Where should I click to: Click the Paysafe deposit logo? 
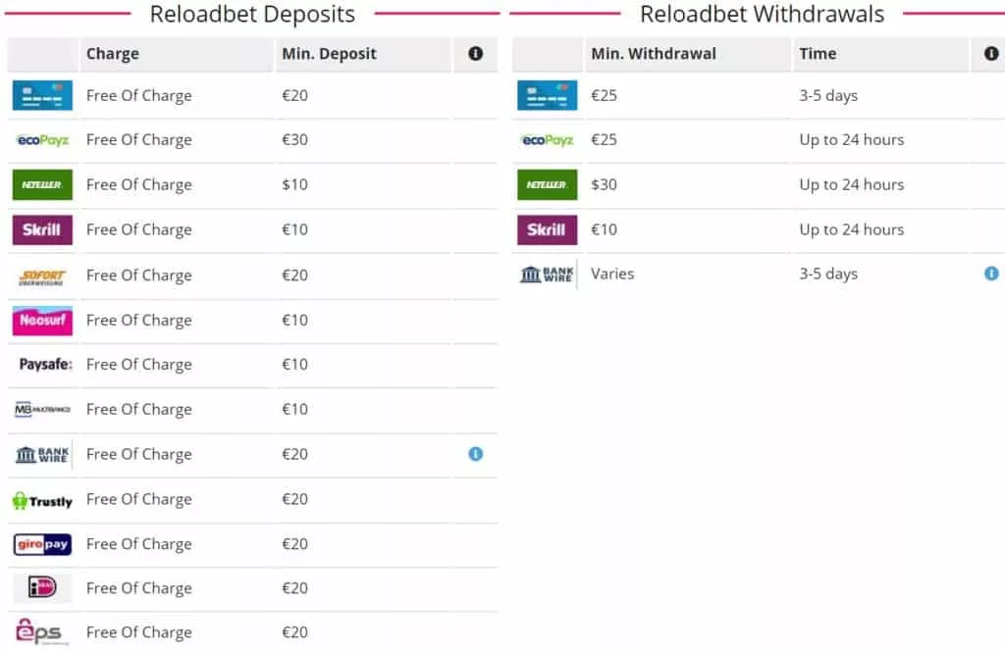[45, 365]
